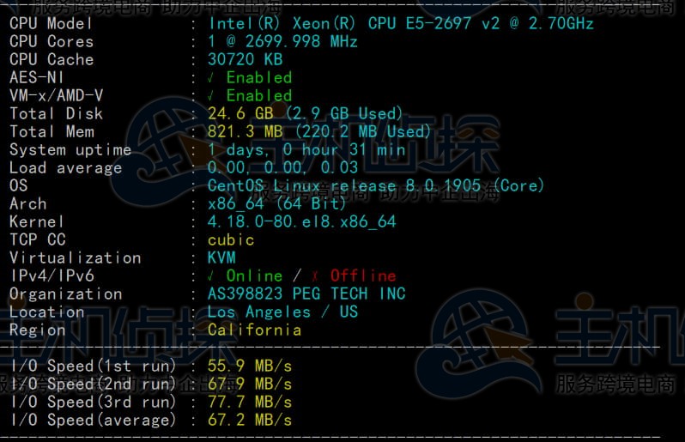Select the value '67.9 MB/s'

coord(250,384)
